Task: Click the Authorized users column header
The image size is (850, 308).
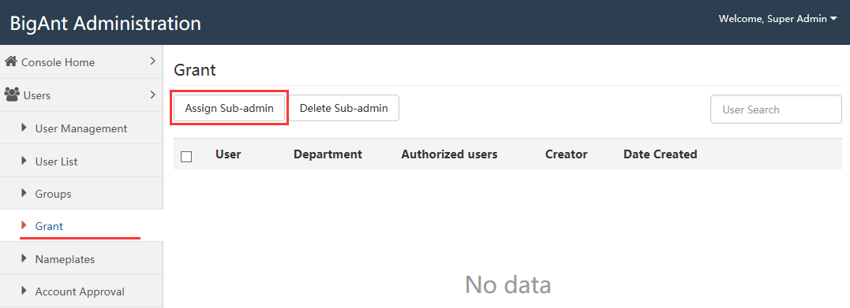Action: [x=449, y=154]
